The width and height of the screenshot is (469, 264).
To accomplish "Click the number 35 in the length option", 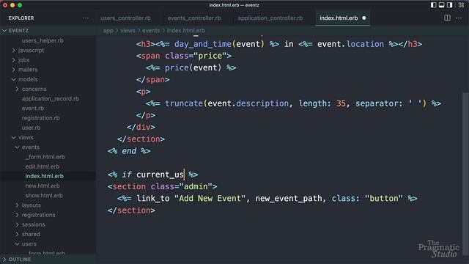I will click(x=341, y=103).
